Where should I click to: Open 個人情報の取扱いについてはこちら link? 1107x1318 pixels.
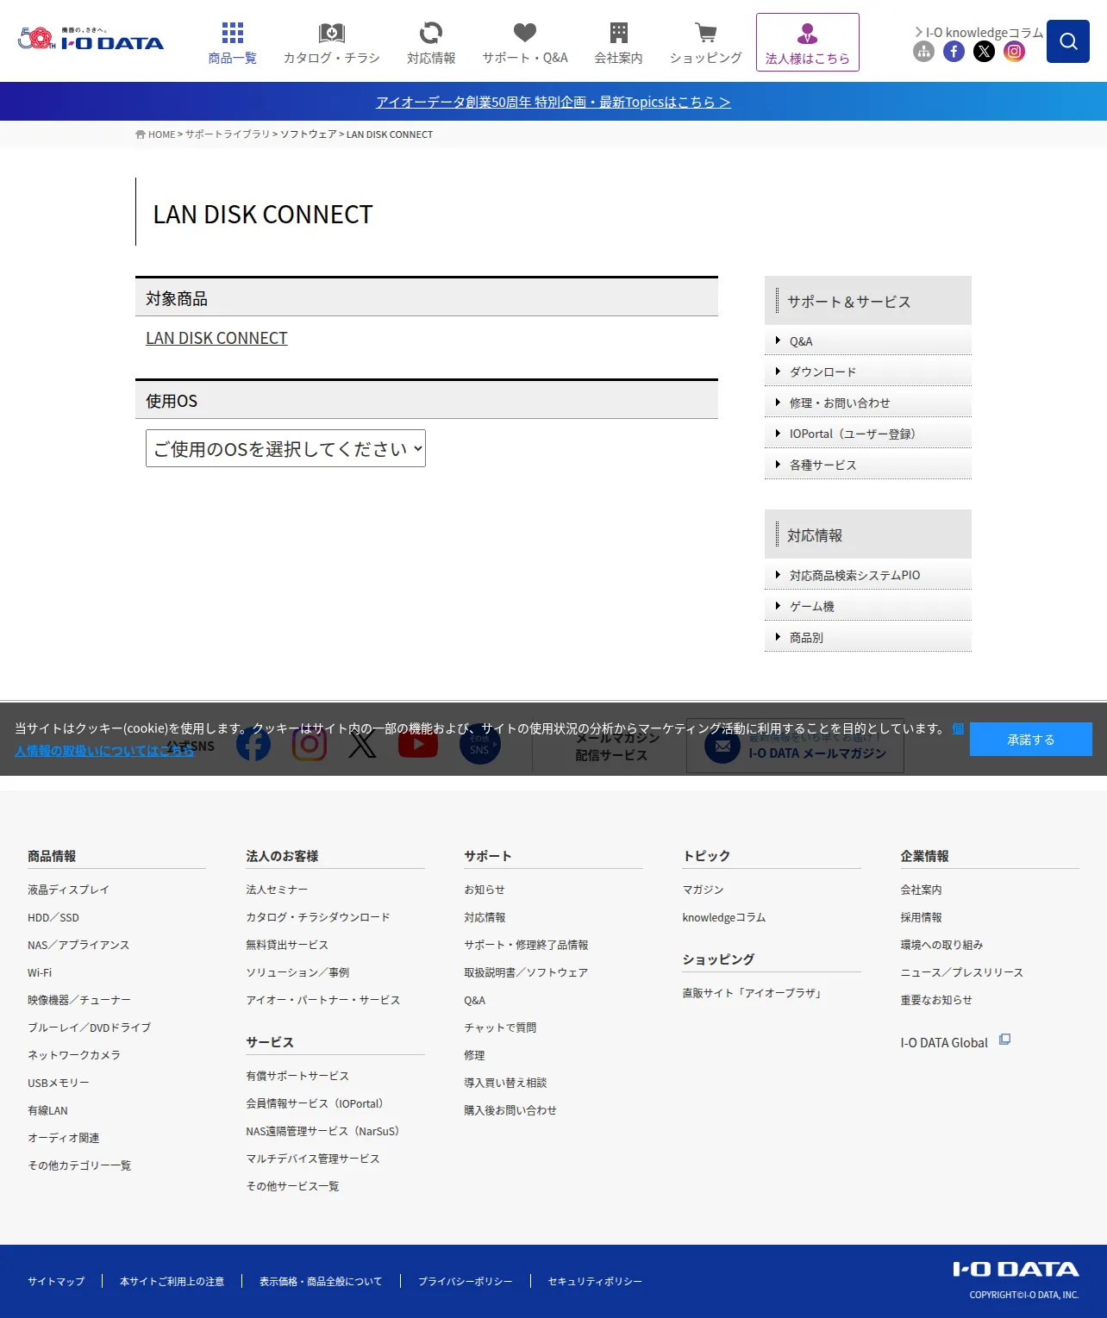[103, 751]
